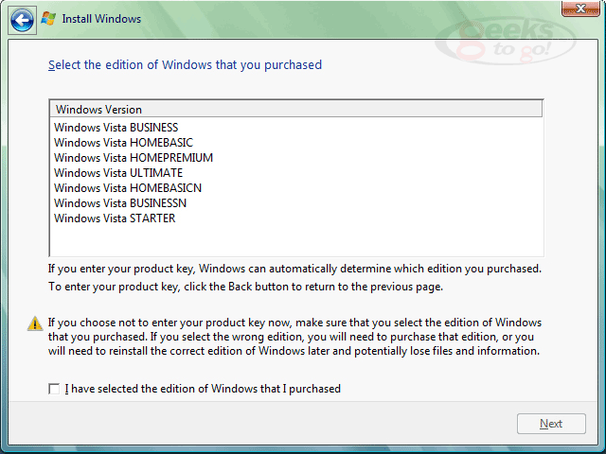Click the wrong-edition warning paragraph

click(294, 337)
